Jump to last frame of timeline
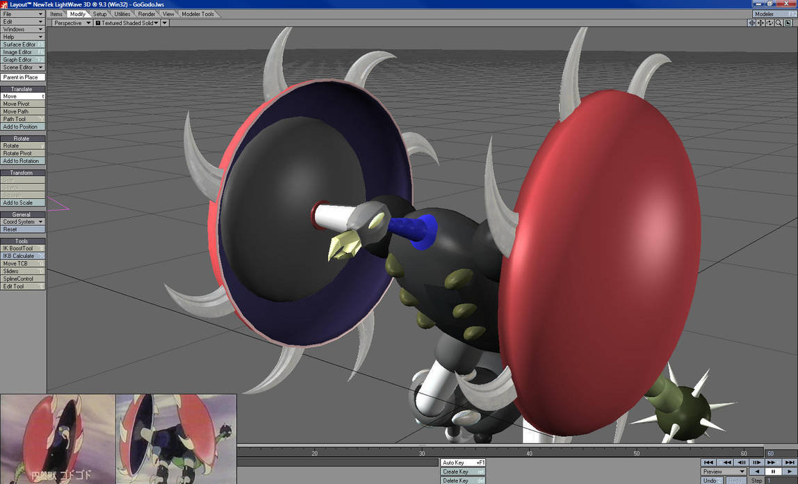Screen dimensions: 798x484 coord(789,462)
